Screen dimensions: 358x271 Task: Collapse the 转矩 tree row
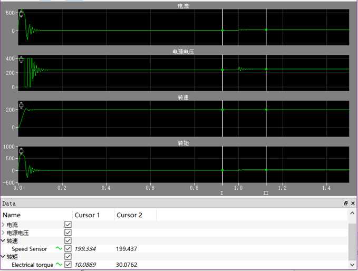pos(3,257)
